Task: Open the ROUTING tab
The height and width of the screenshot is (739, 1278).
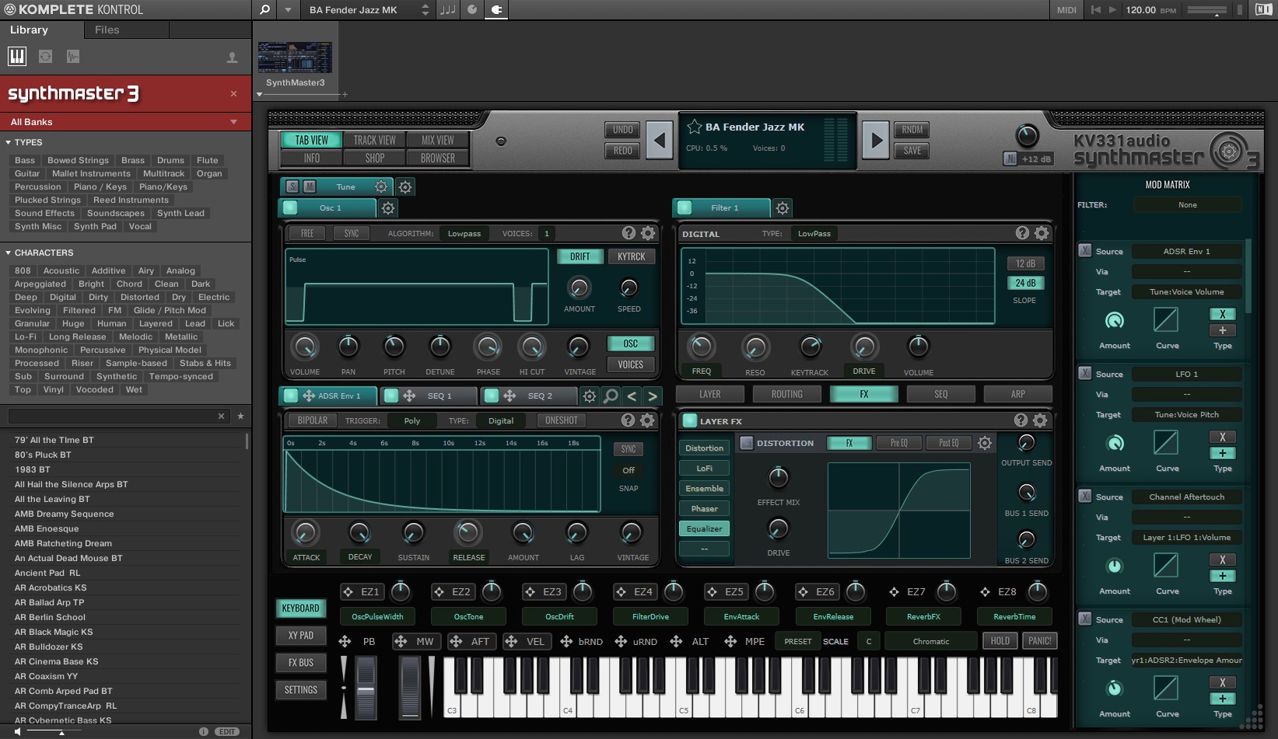Action: point(787,394)
